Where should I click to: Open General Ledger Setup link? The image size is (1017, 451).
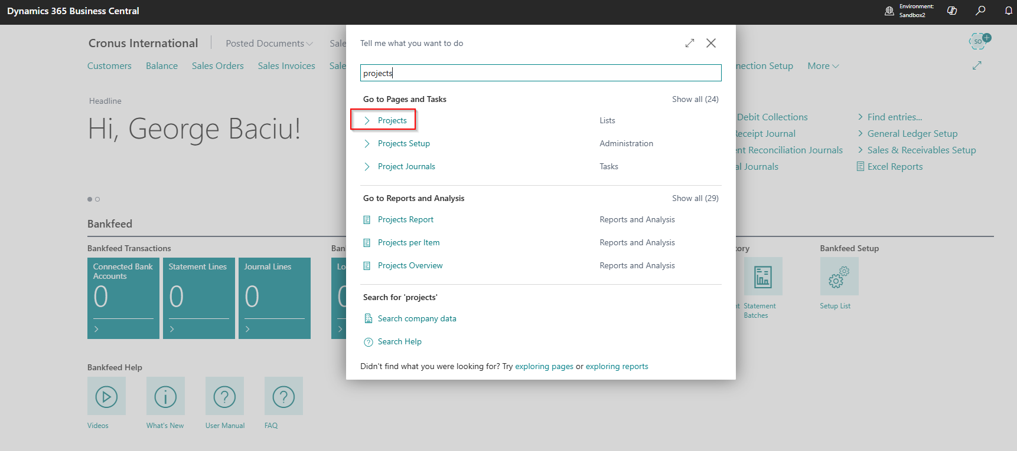tap(912, 133)
